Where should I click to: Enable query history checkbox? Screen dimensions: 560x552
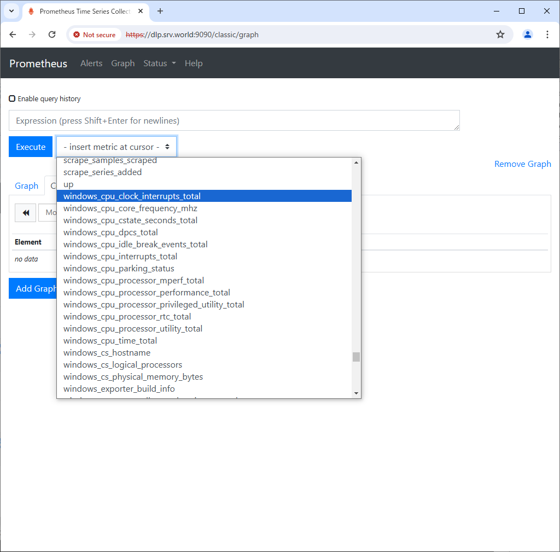click(12, 99)
